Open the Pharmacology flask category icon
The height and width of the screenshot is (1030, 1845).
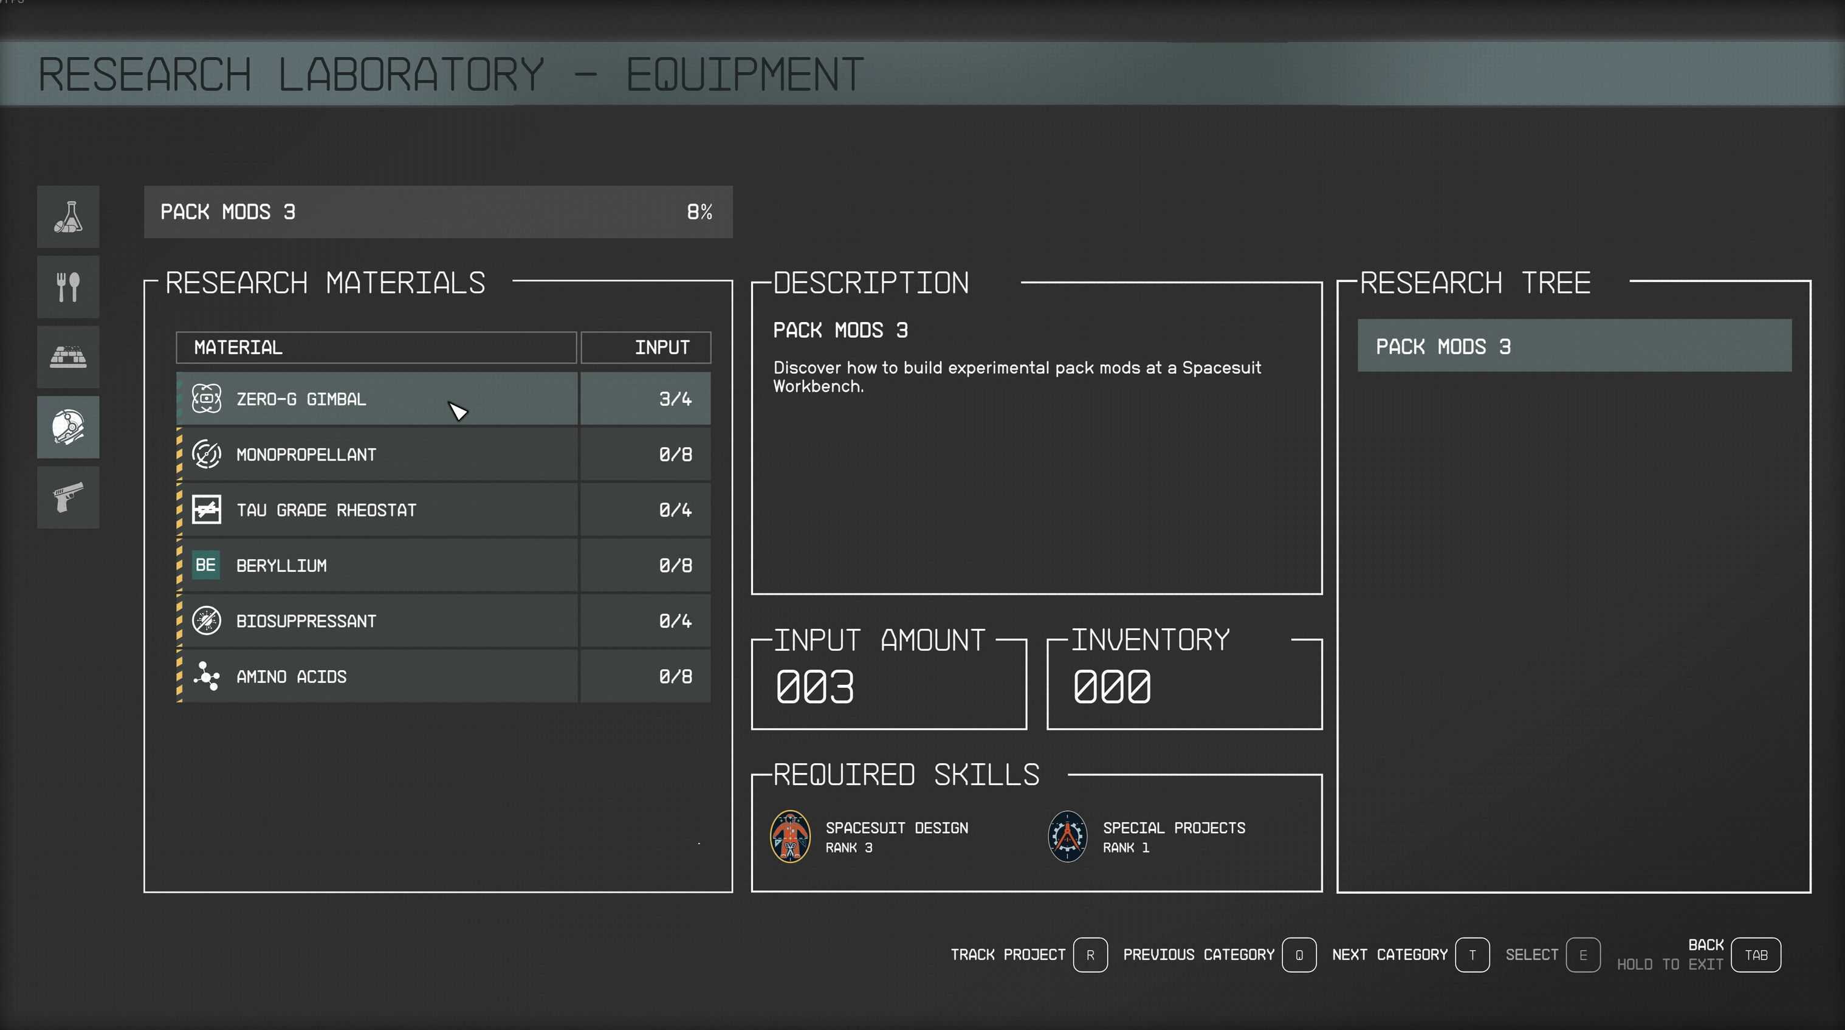click(68, 216)
